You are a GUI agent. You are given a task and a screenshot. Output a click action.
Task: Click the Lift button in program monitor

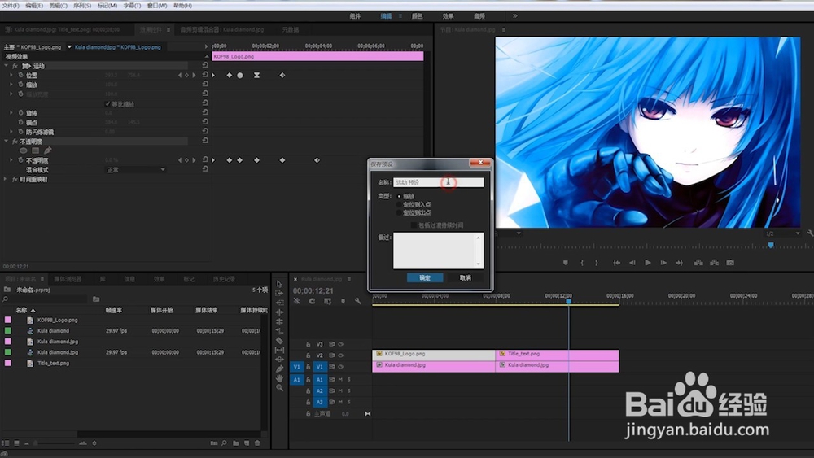(x=698, y=263)
